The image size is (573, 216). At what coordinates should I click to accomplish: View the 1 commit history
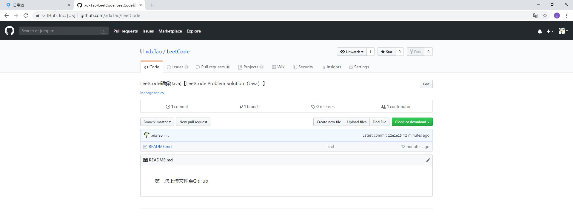pos(177,107)
